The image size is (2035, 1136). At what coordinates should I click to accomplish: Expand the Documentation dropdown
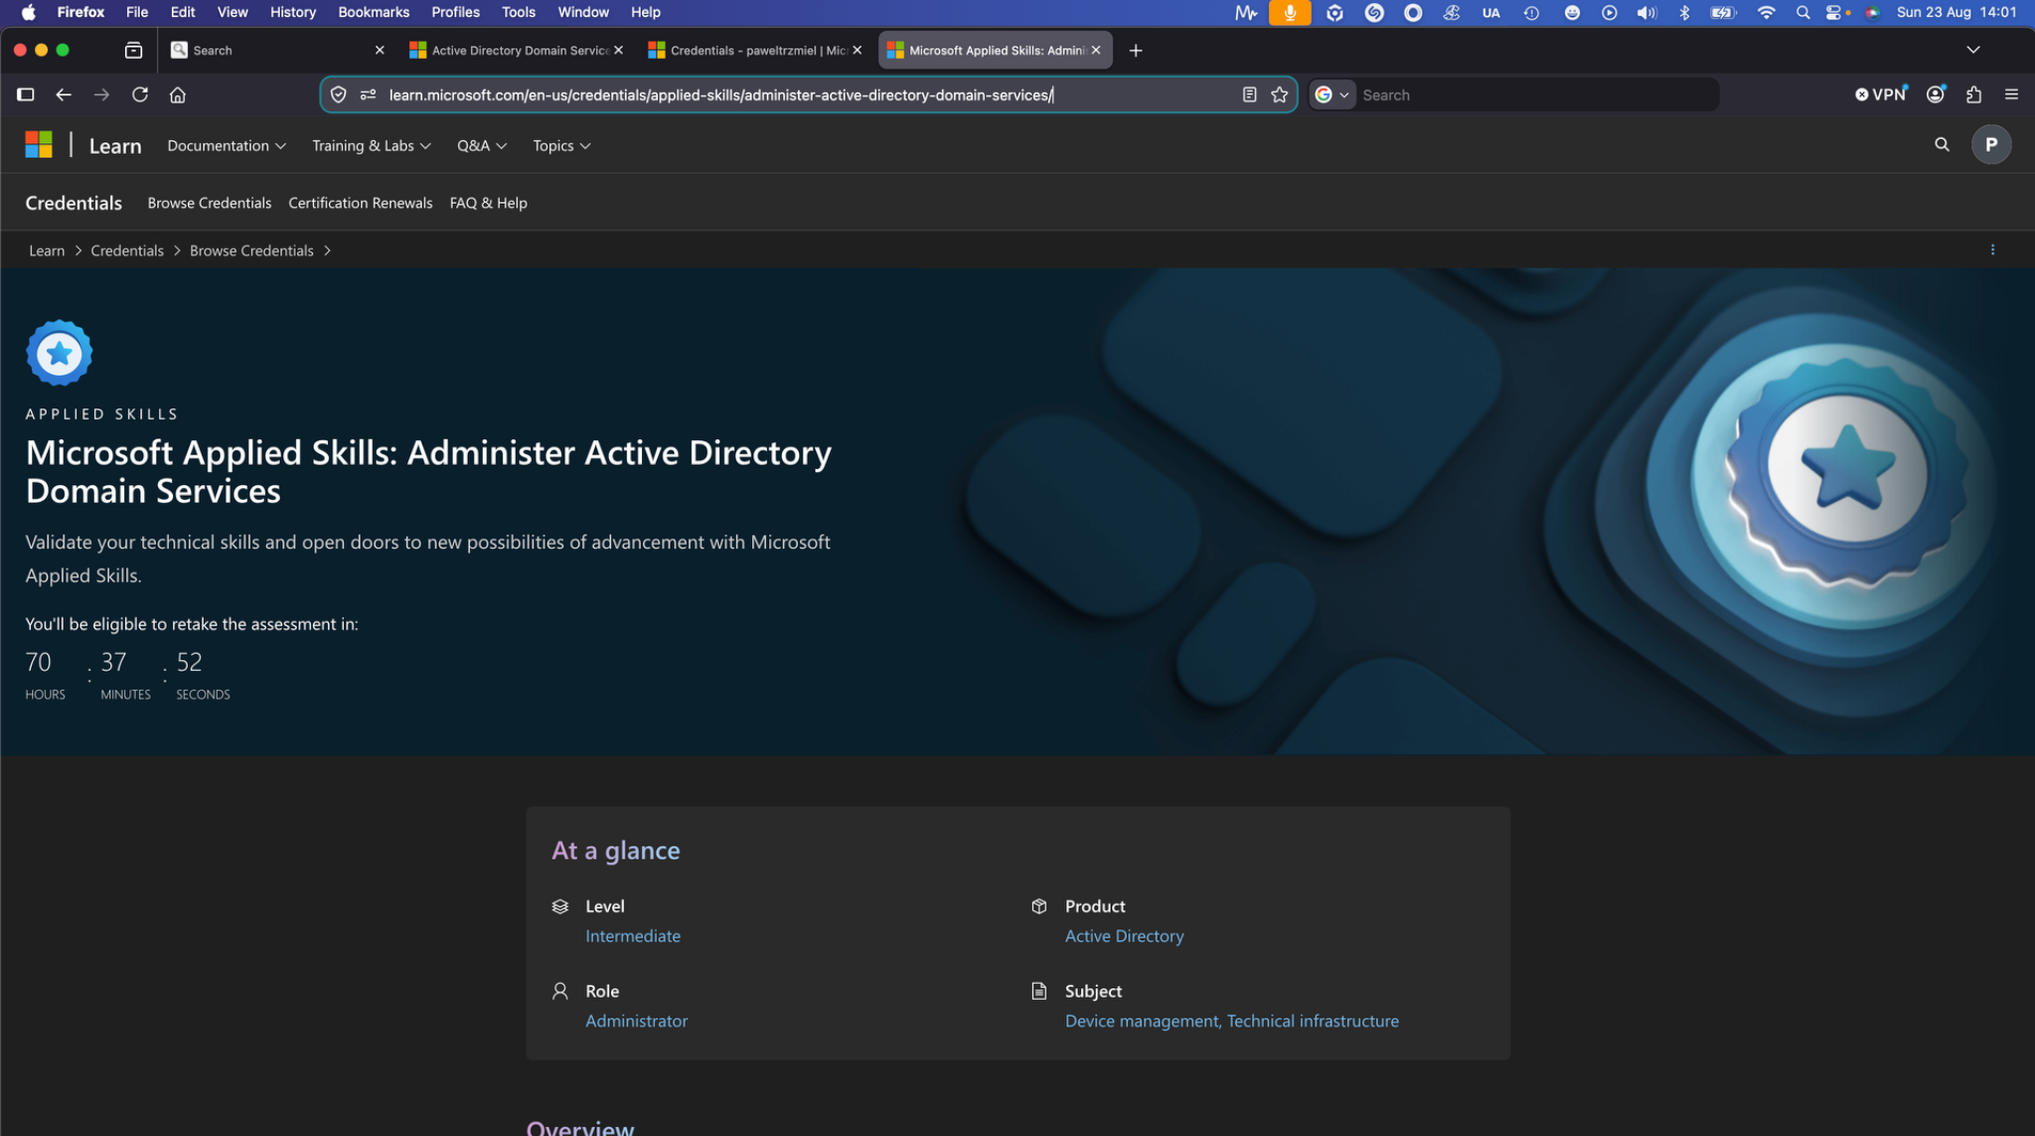(227, 146)
